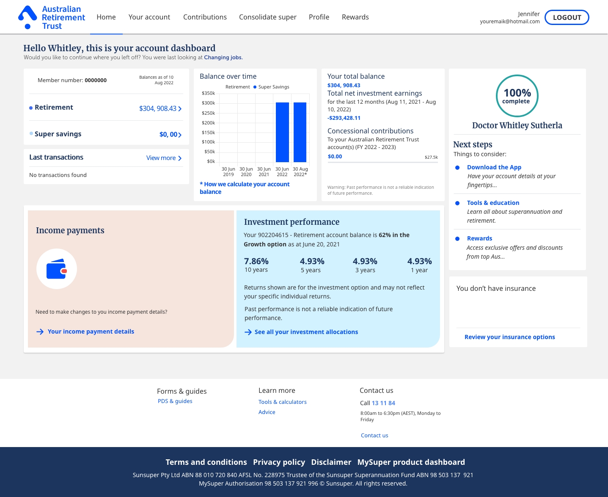Call the 13 11 84 phone link
The height and width of the screenshot is (497, 608).
tap(383, 403)
